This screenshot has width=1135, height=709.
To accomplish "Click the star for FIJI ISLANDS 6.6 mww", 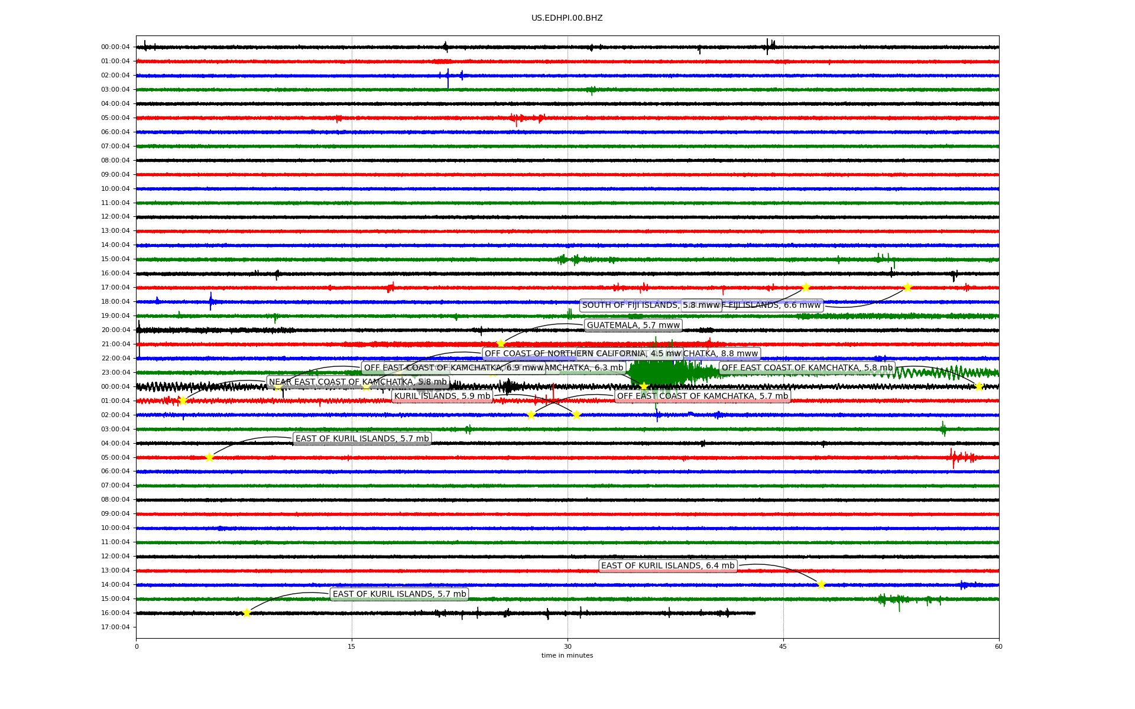I will (907, 288).
